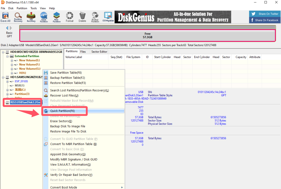Select MSR(1) partition in tree

[19, 86]
